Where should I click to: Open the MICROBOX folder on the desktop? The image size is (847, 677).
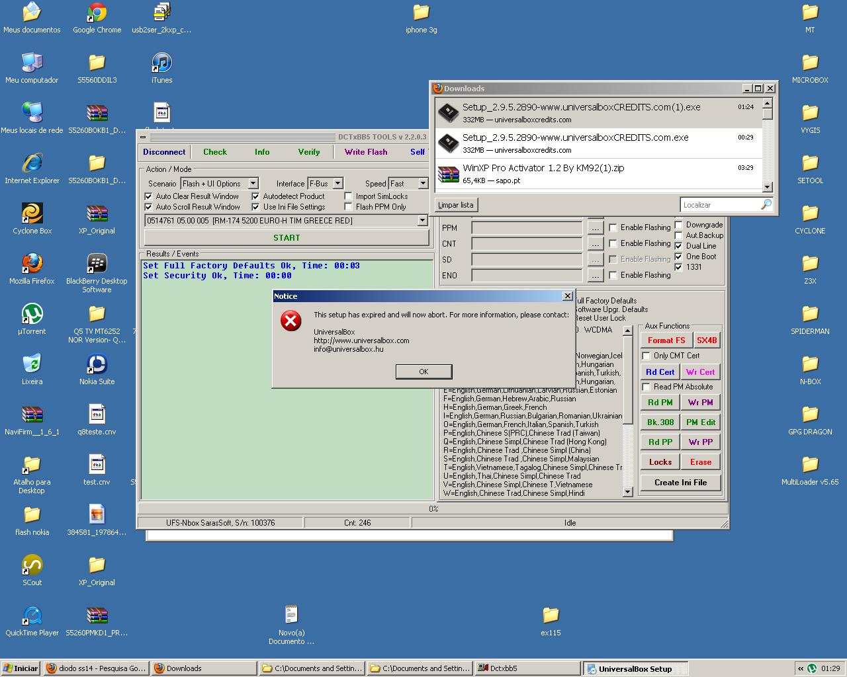pos(810,68)
